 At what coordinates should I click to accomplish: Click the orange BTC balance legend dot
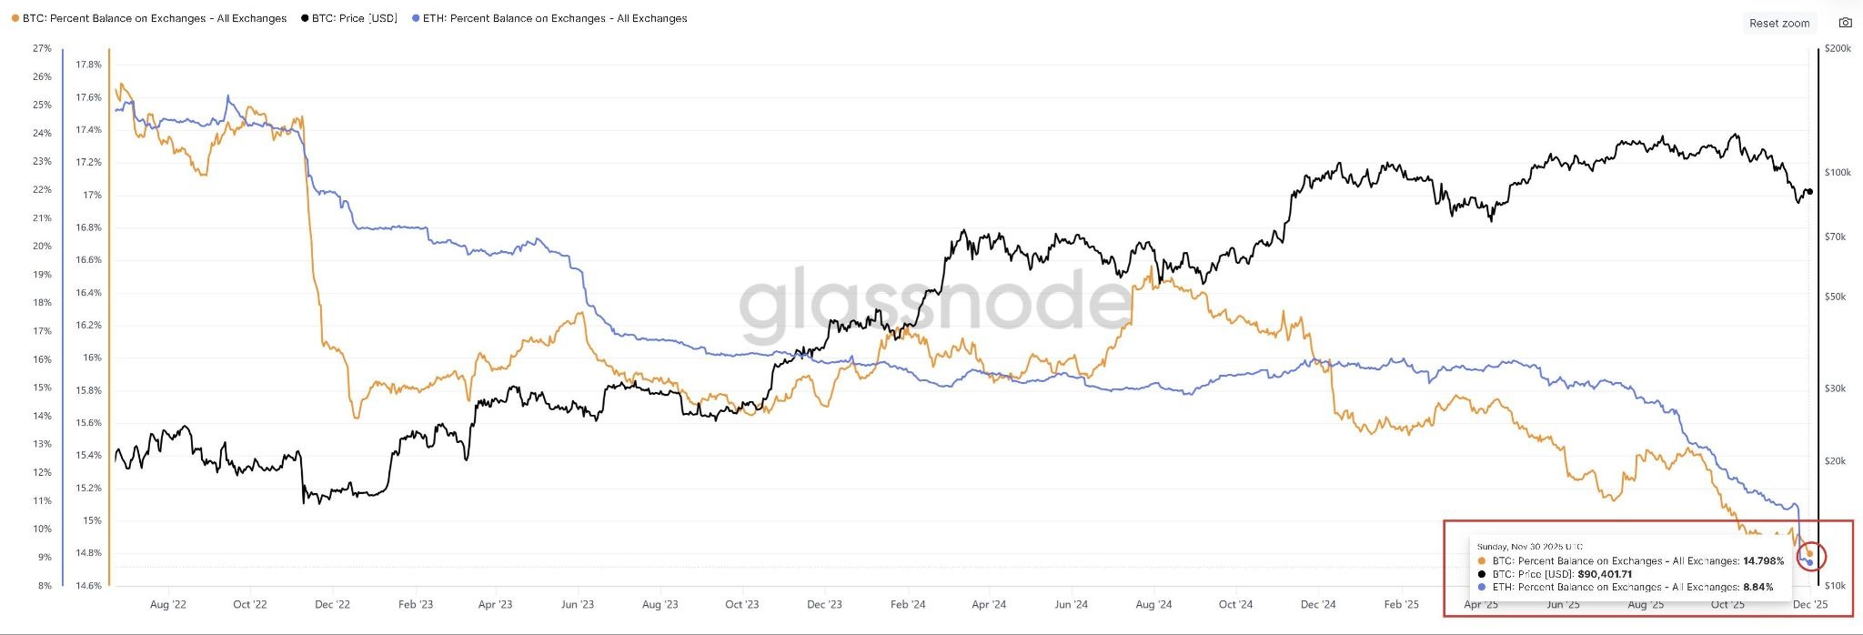pyautogui.click(x=15, y=18)
